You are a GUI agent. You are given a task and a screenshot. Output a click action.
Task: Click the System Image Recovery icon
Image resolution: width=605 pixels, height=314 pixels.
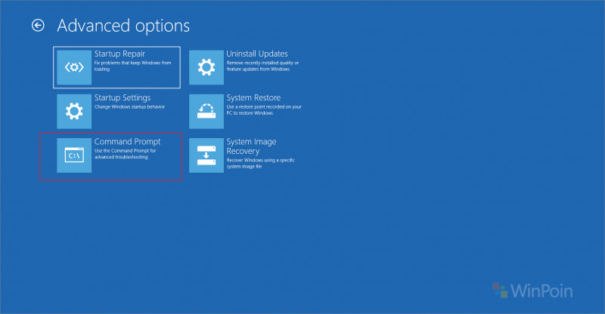click(206, 155)
